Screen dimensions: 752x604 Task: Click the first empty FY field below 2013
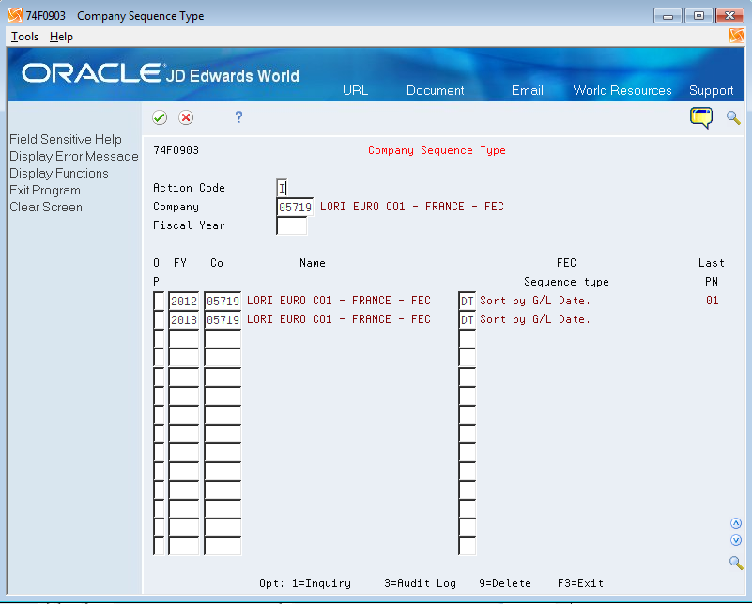184,339
